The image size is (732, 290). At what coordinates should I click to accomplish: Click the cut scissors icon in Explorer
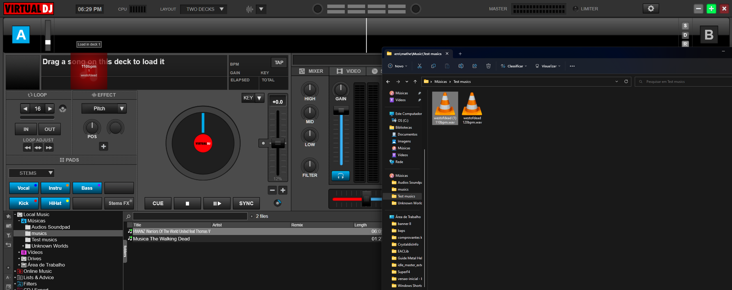click(419, 66)
